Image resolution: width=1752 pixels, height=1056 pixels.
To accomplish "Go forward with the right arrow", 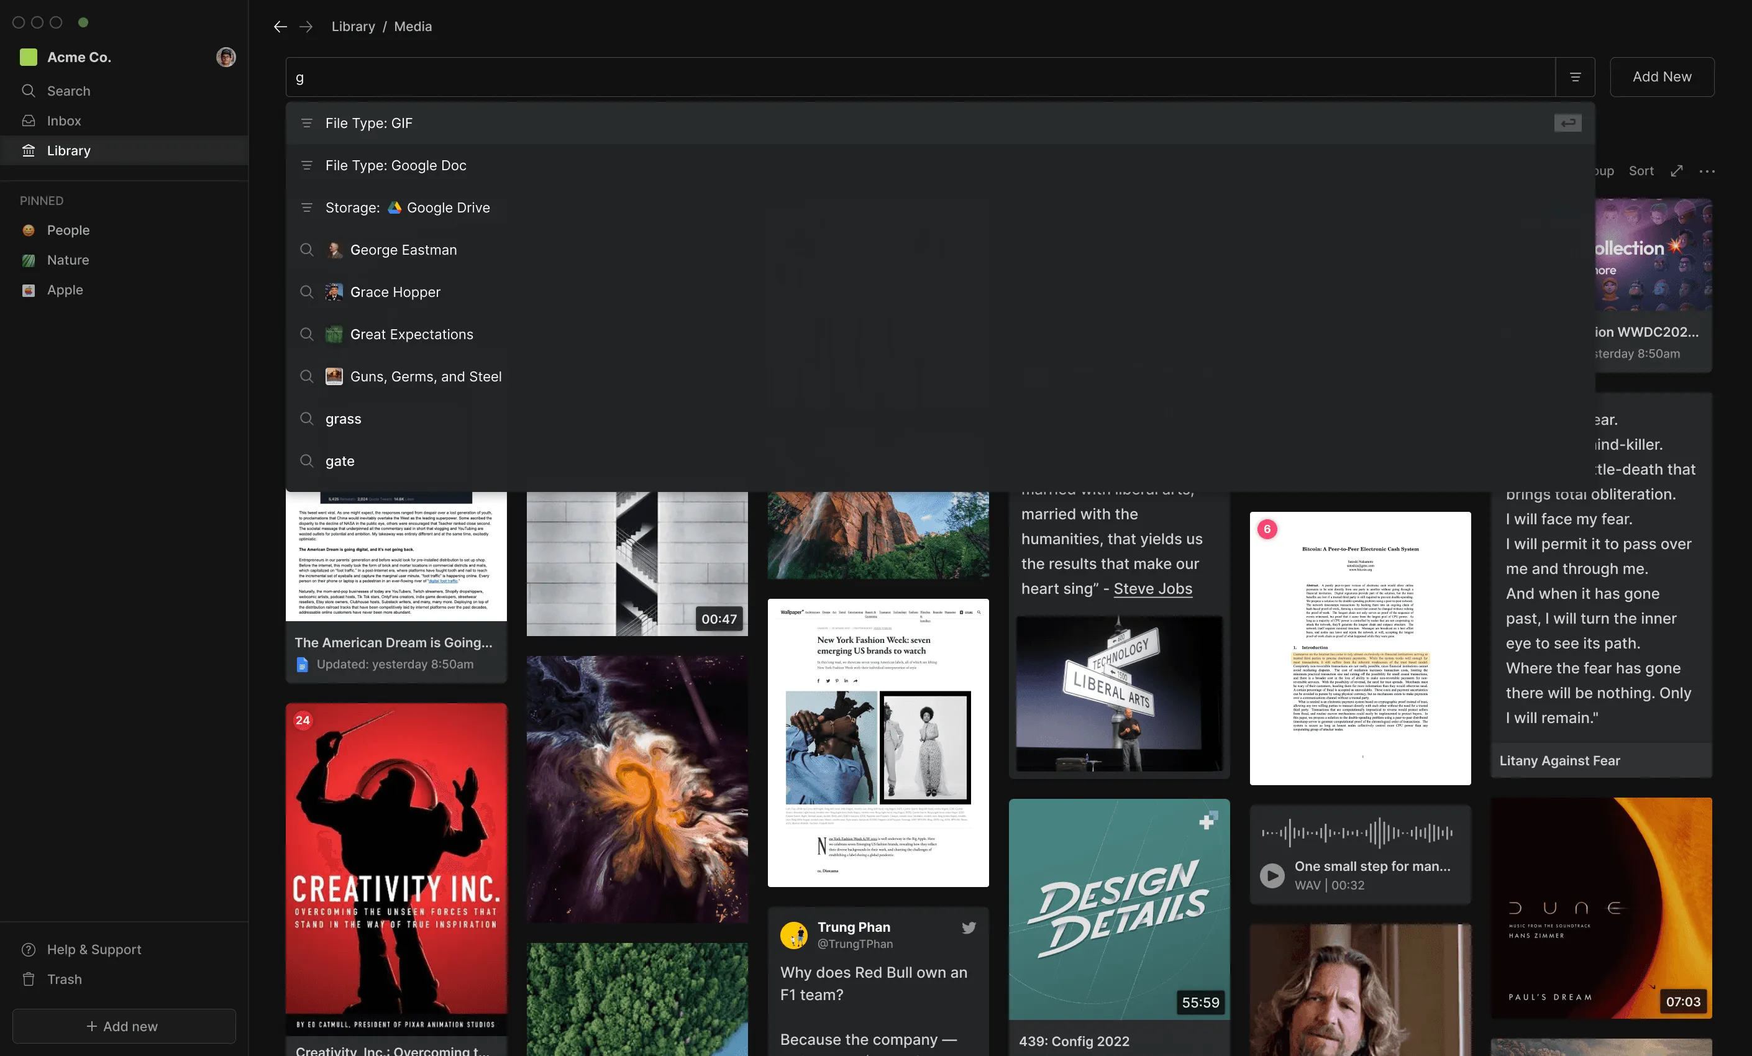I will 306,26.
